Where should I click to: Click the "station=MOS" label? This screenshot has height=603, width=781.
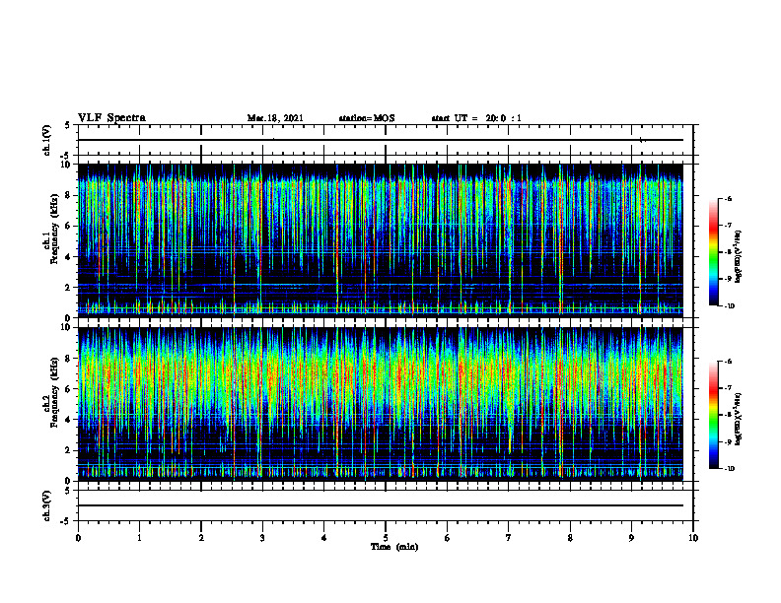pos(367,118)
